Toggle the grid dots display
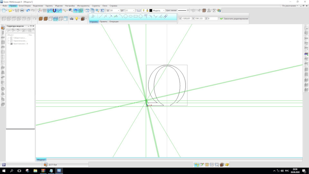This screenshot has height=174, width=309. pos(44,10)
